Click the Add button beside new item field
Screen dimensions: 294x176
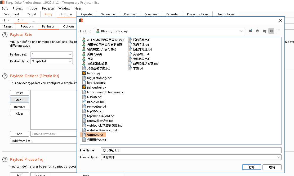tap(20, 134)
